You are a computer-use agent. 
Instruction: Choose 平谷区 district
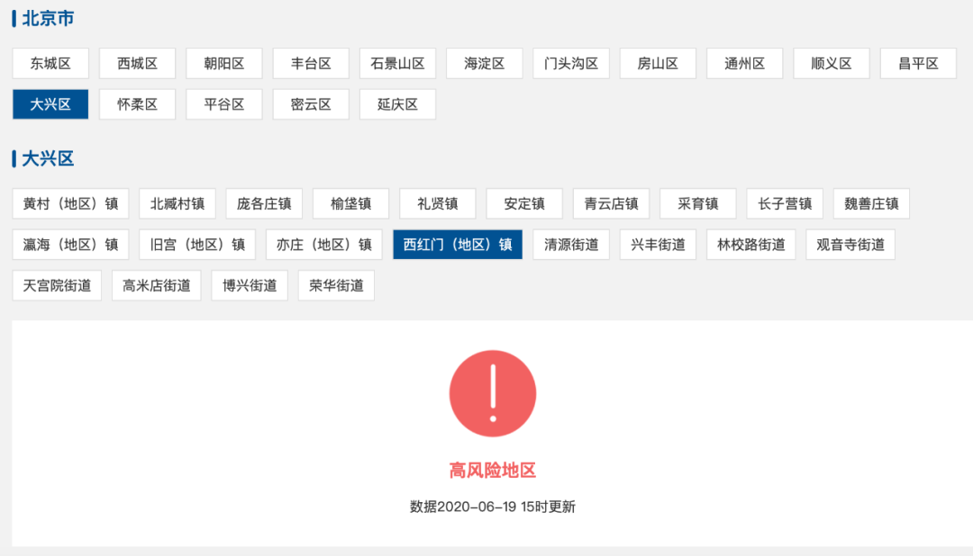click(224, 104)
